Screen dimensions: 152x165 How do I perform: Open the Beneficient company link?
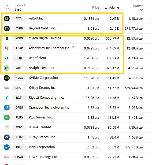[38, 58]
